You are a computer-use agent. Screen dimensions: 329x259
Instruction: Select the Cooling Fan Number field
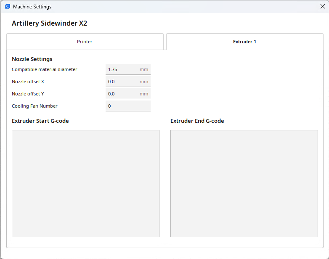click(127, 106)
